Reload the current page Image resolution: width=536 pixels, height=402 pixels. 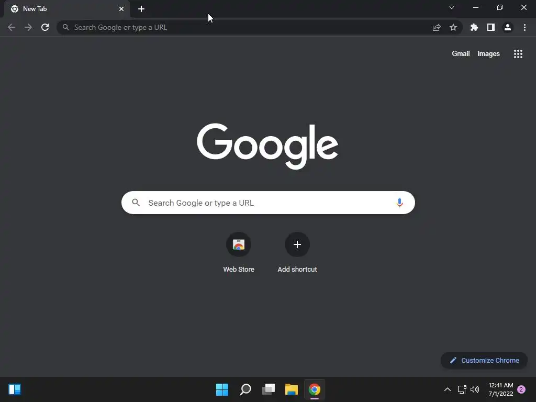coord(45,27)
